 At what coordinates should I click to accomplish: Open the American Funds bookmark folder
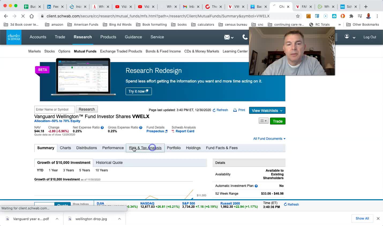coord(83,25)
